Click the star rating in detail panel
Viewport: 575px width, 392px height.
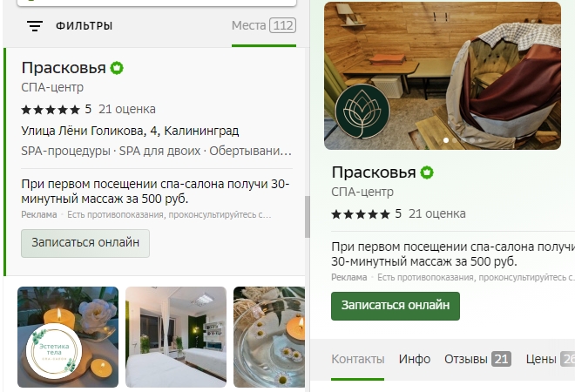click(x=361, y=213)
